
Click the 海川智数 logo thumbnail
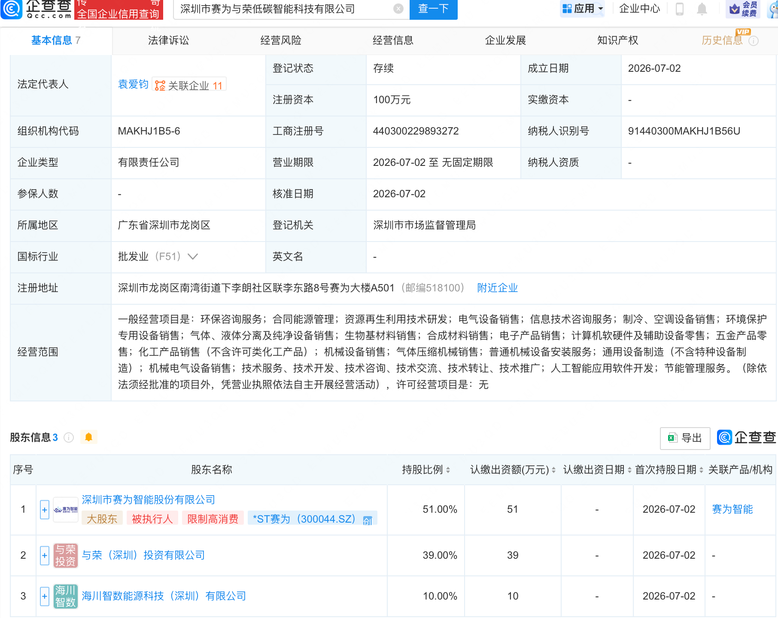(66, 596)
